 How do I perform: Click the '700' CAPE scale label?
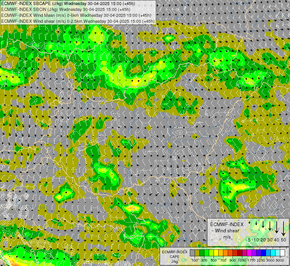coord(223,260)
